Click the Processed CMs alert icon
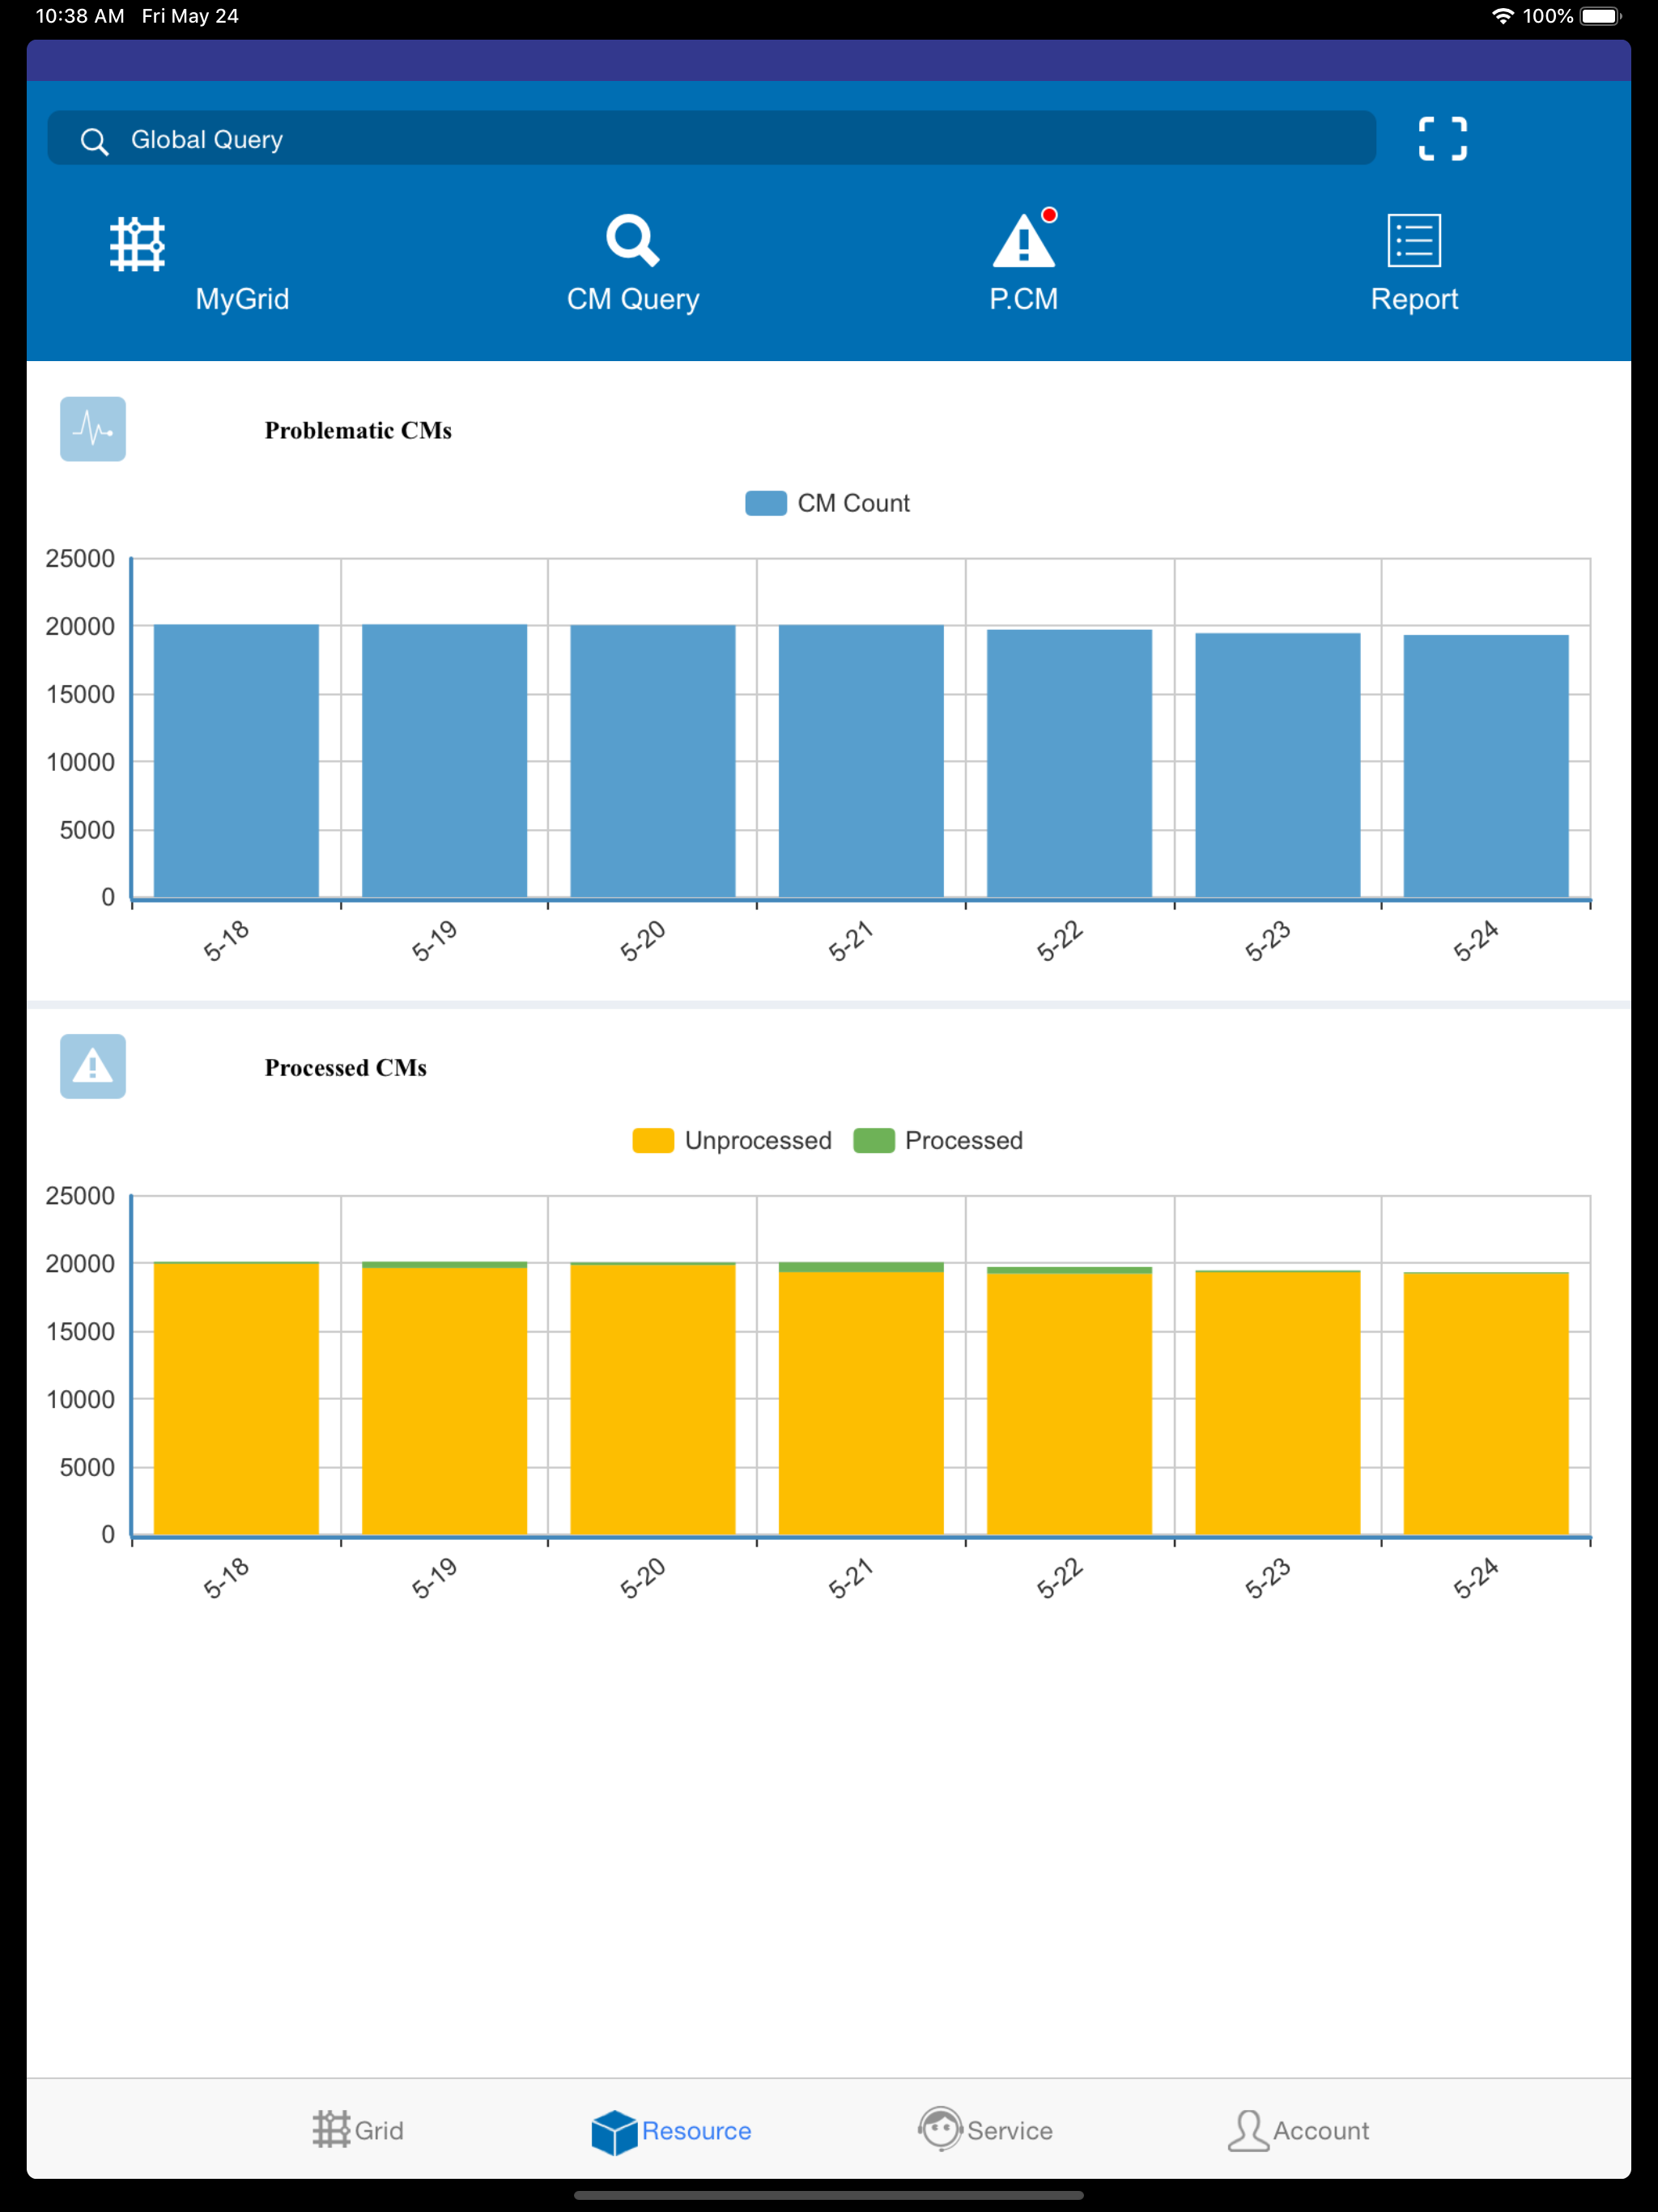The width and height of the screenshot is (1658, 2212). click(93, 1066)
